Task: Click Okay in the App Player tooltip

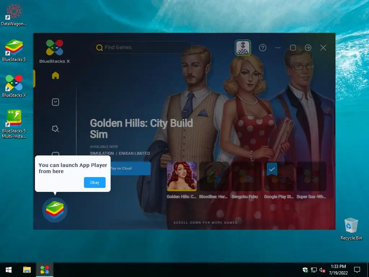Action: tap(95, 183)
